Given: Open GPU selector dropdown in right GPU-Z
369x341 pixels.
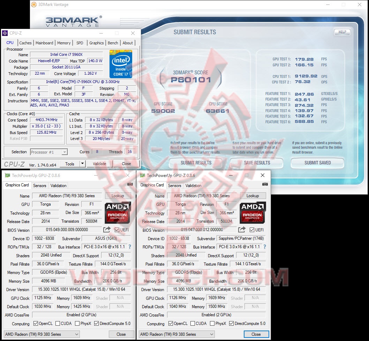Looking at the screenshot, I should [177, 334].
